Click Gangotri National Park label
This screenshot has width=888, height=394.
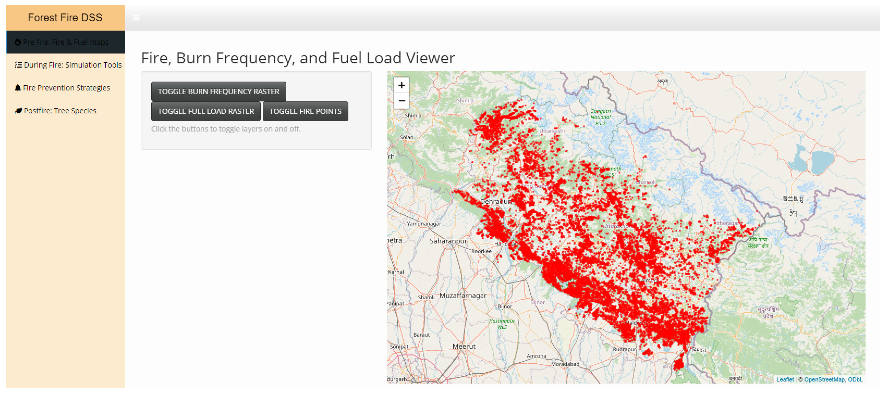pyautogui.click(x=600, y=117)
